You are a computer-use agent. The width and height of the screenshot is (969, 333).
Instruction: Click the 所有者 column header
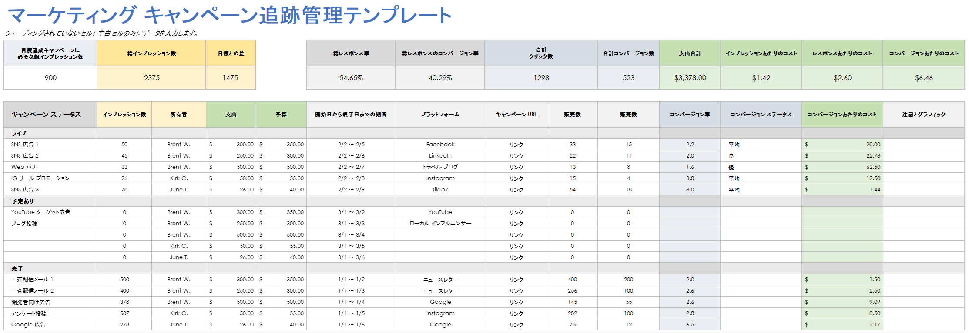pos(178,115)
